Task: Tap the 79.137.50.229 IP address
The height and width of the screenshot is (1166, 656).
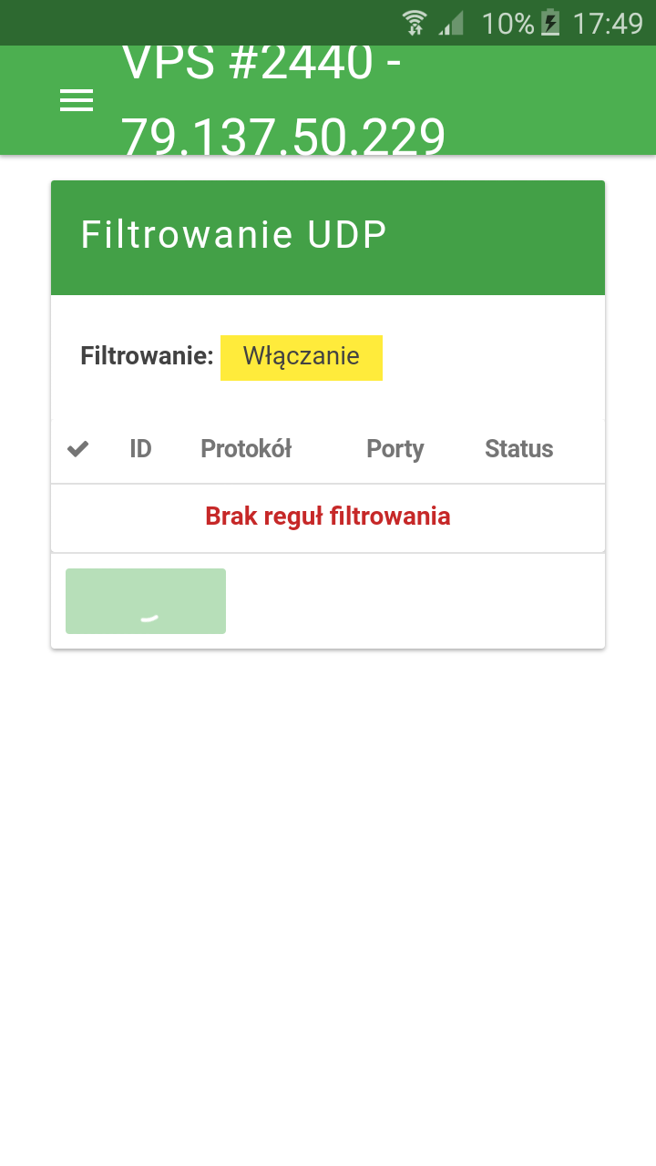Action: [283, 135]
